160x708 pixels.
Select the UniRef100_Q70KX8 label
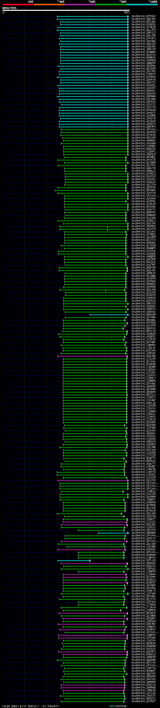coord(143,135)
